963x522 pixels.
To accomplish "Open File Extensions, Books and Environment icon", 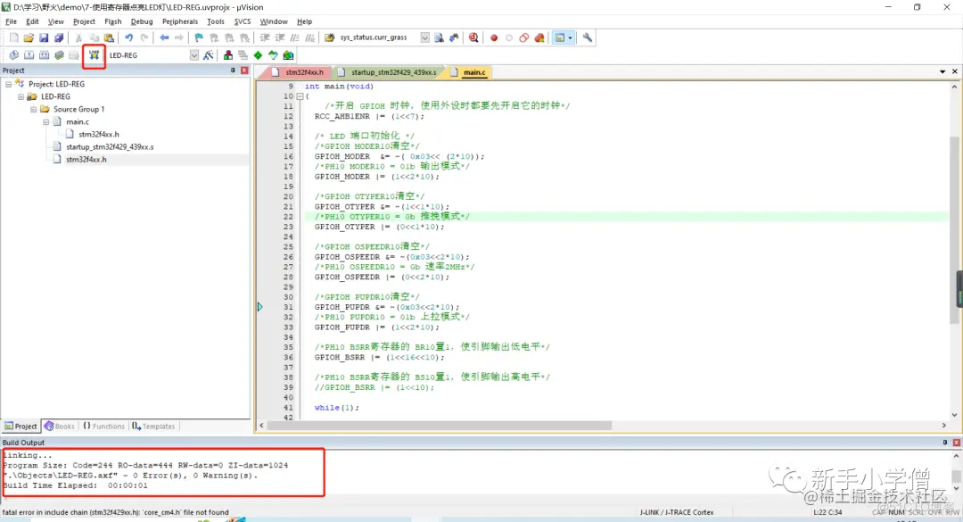I will coord(228,54).
